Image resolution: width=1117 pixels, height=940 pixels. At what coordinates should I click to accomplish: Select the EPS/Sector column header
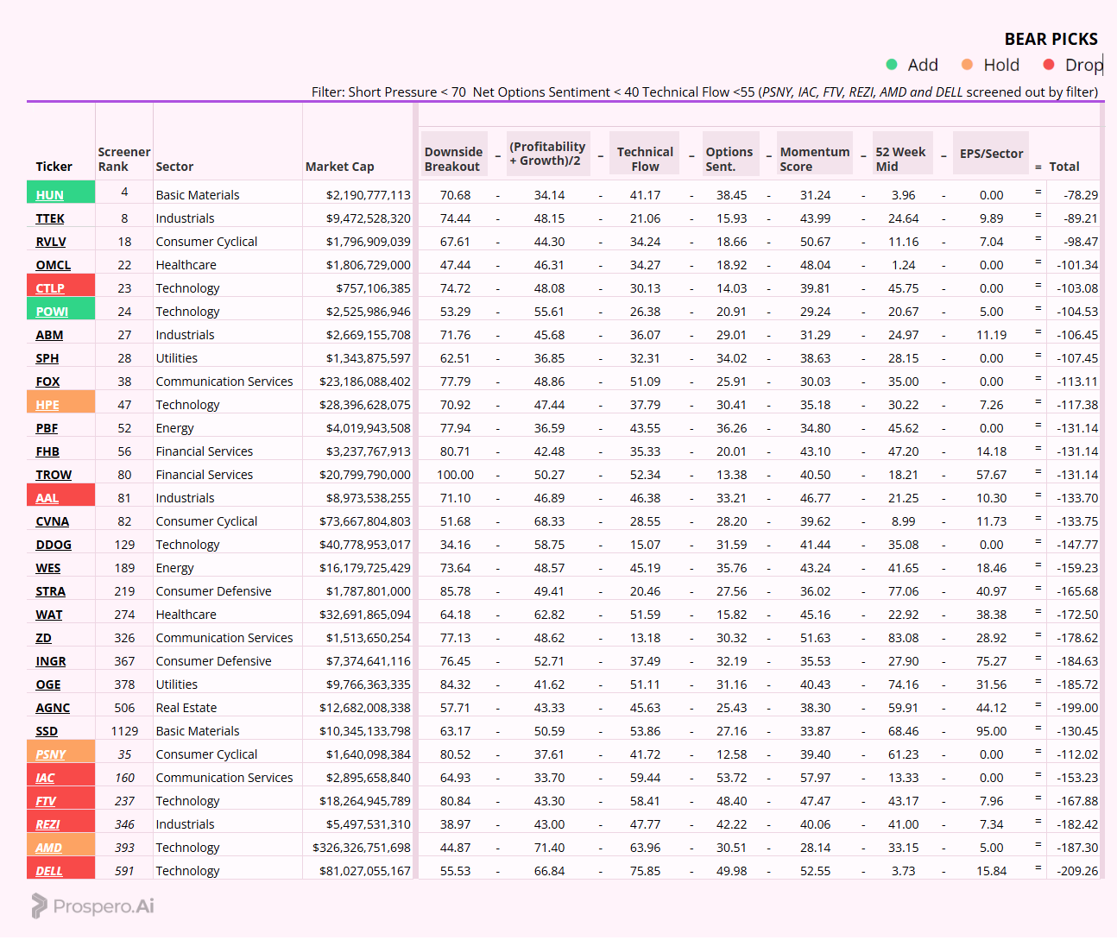[x=992, y=154]
